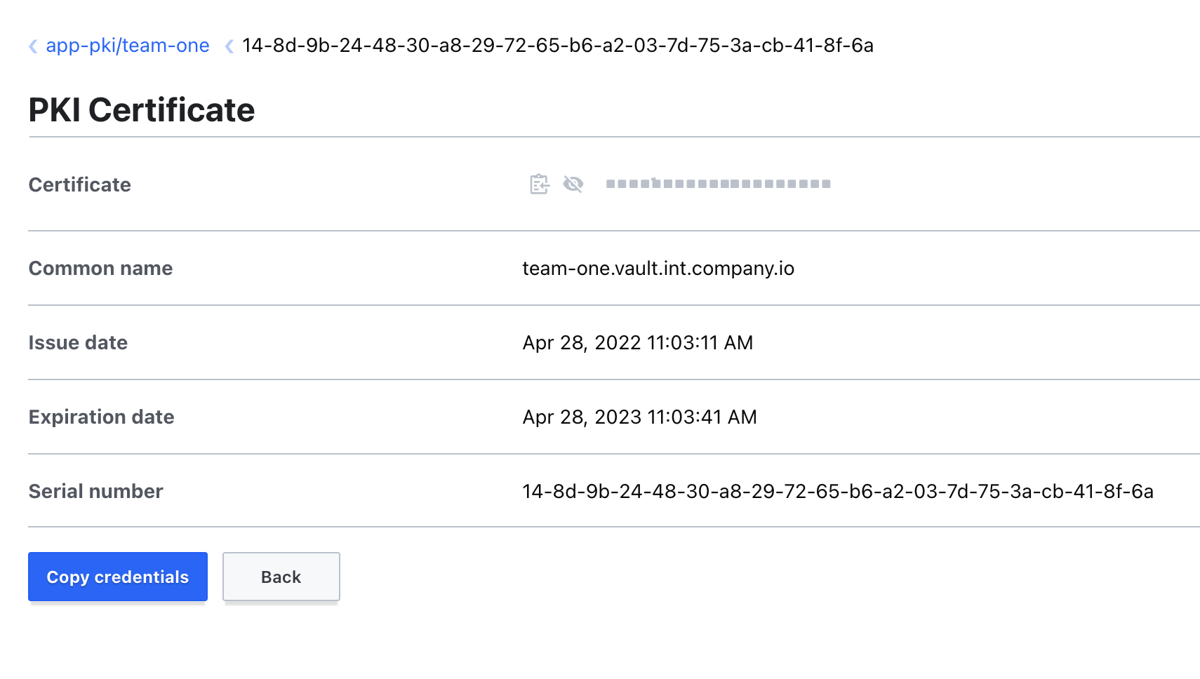Select the Apr 28, 2022 issue date value
Screen dimensions: 1200x679
(637, 342)
